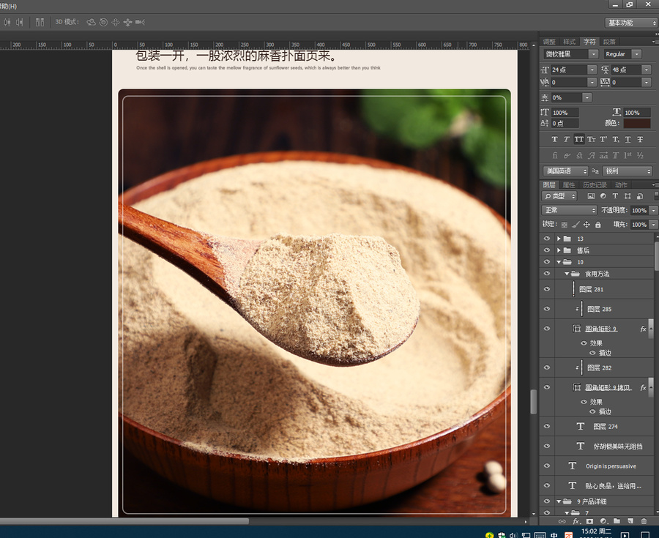Click the 3D pan object mode icon
The image size is (659, 538).
click(x=116, y=22)
